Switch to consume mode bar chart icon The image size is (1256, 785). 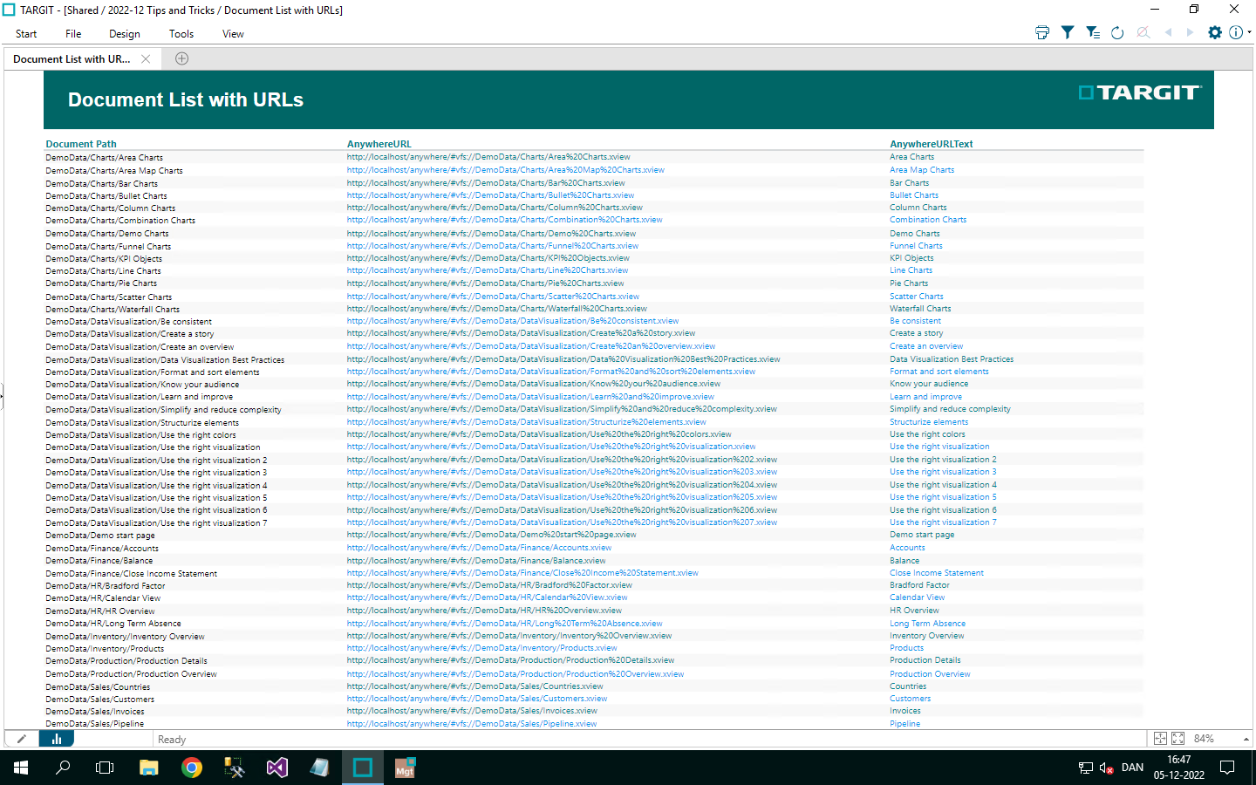pyautogui.click(x=57, y=739)
